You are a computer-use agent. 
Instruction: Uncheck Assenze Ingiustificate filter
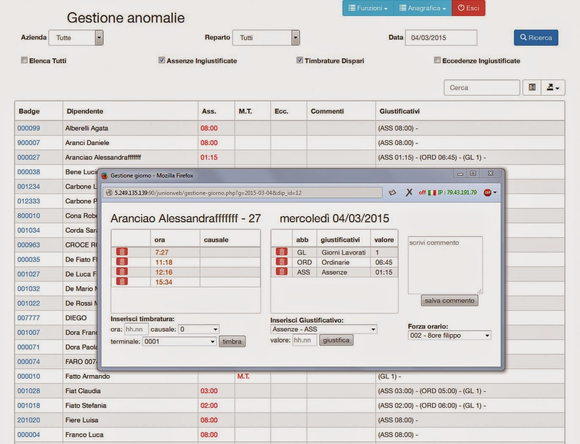coord(162,60)
